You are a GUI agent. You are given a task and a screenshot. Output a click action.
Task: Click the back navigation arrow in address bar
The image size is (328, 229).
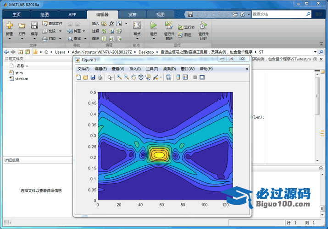6,52
